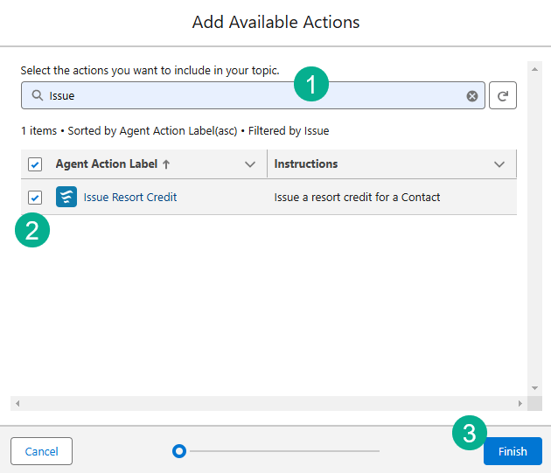The image size is (551, 473).
Task: Click the horizontal scrollbar left arrow
Action: pos(17,403)
